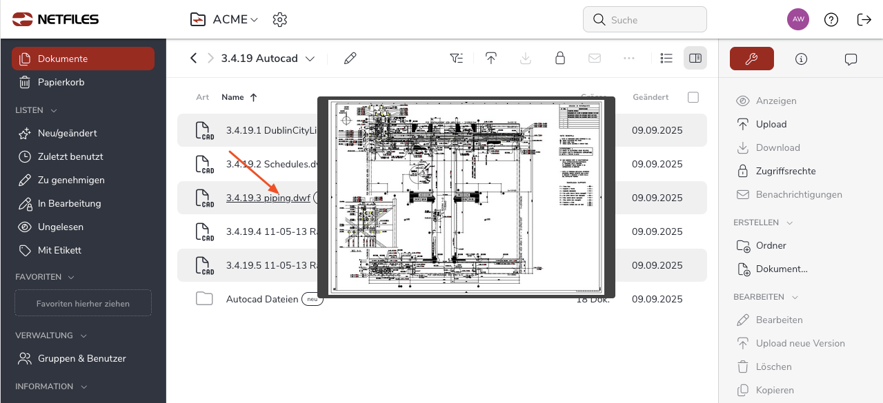Click the logout icon in header
The height and width of the screenshot is (403, 883).
(864, 19)
